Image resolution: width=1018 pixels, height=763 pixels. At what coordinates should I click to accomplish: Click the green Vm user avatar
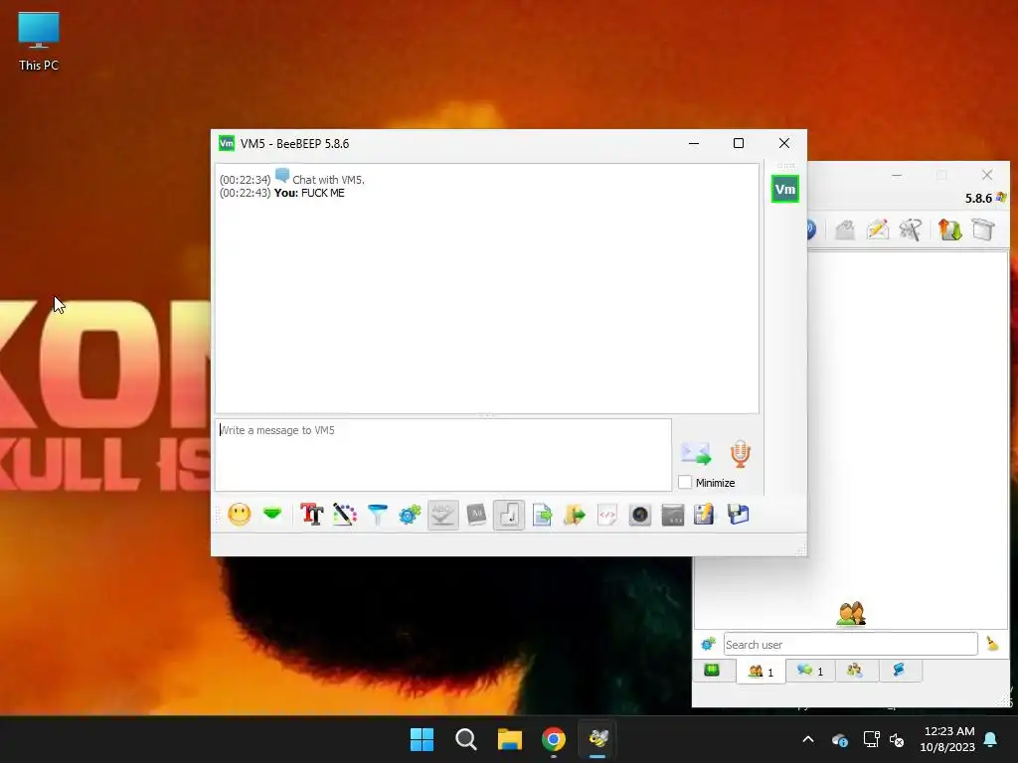tap(785, 190)
